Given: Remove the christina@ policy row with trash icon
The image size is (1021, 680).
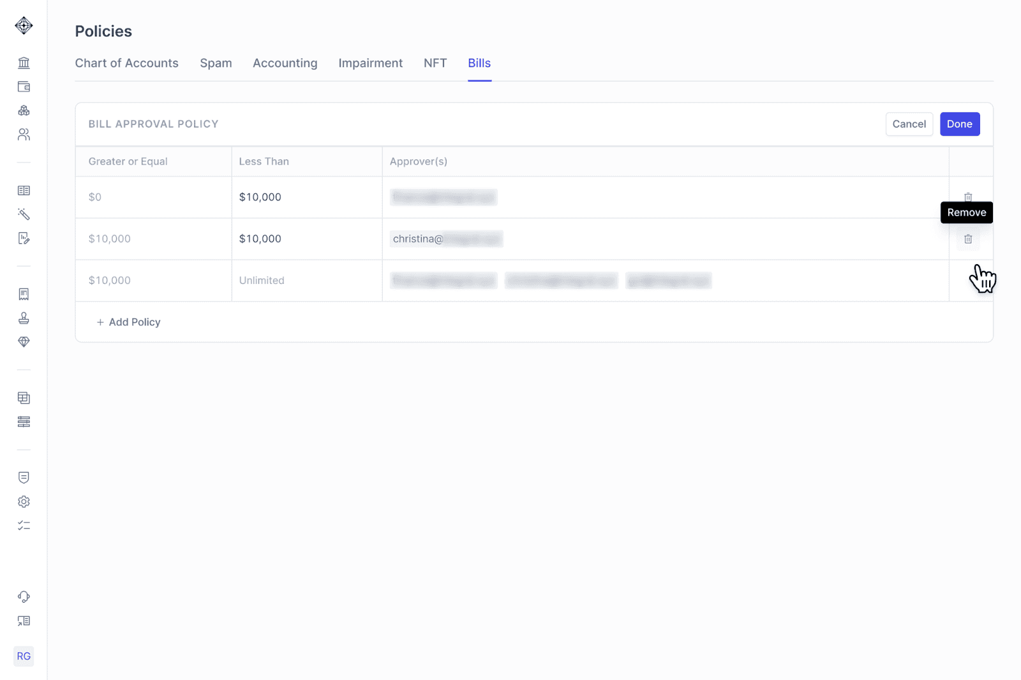Looking at the screenshot, I should 968,239.
